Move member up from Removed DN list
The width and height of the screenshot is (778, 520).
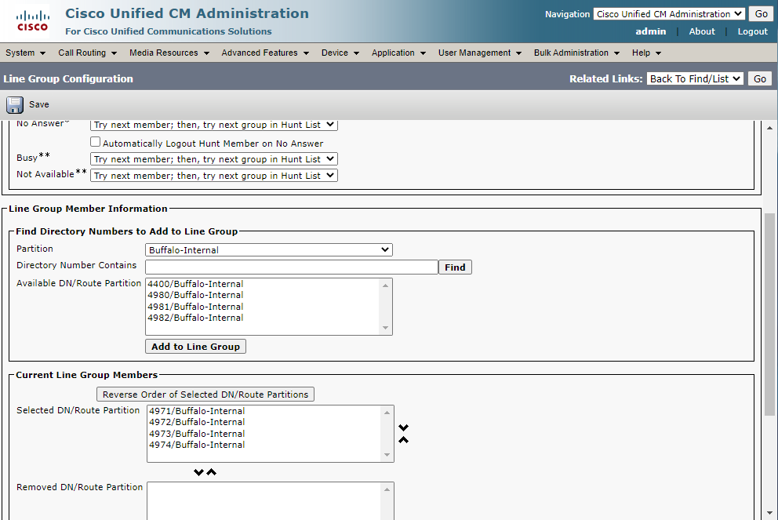212,472
